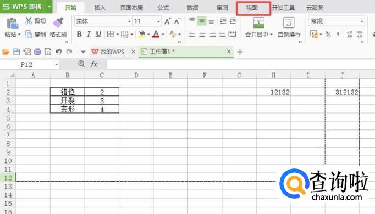Click the 复制 copy button
The height and width of the screenshot is (214, 375).
pyautogui.click(x=35, y=35)
